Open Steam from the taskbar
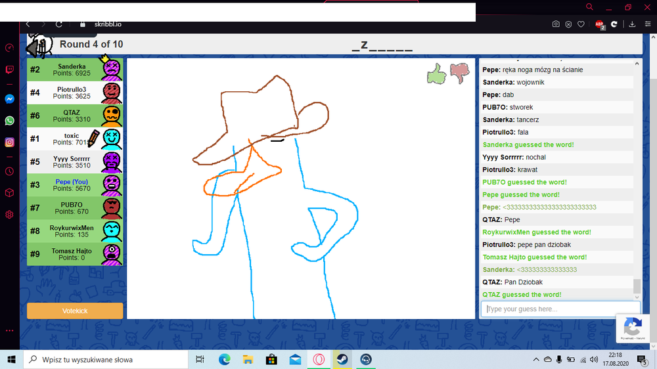 [x=342, y=359]
